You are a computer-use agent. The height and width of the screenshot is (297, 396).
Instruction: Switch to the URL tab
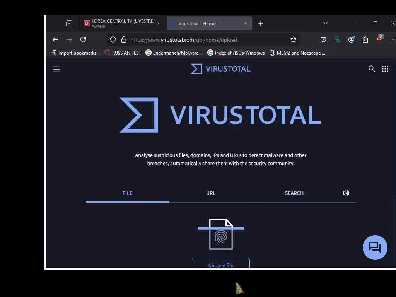[211, 193]
